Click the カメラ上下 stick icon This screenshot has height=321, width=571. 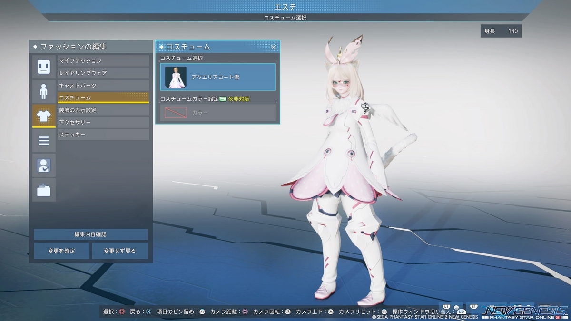(331, 312)
